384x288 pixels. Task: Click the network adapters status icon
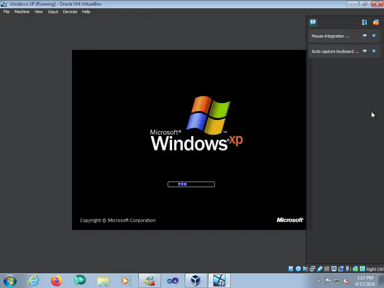tap(312, 269)
